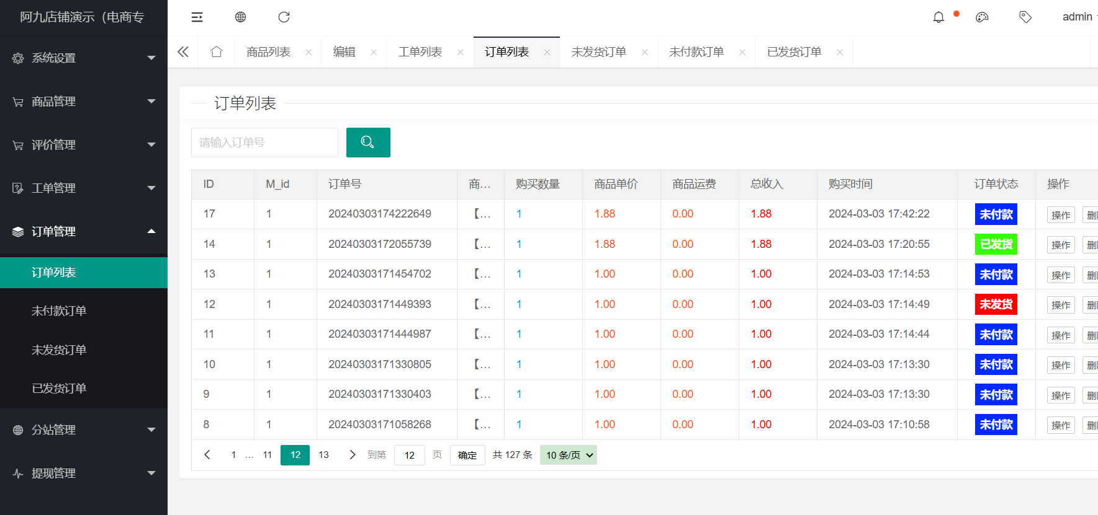The image size is (1098, 515).
Task: Select 已发货订单 in the sidebar
Action: click(59, 389)
